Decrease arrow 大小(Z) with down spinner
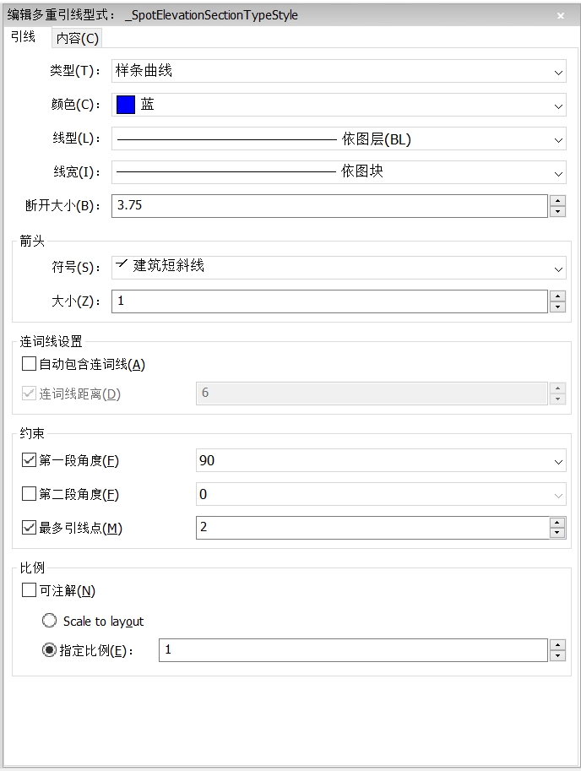581x771 pixels. click(557, 307)
